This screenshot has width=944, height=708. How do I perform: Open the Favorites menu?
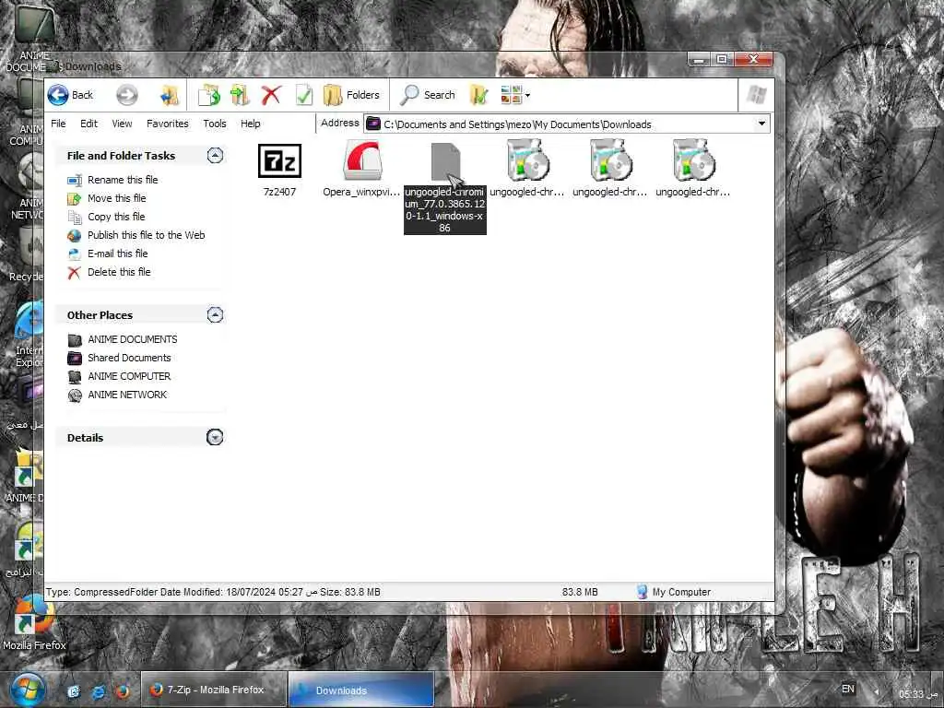(x=168, y=124)
